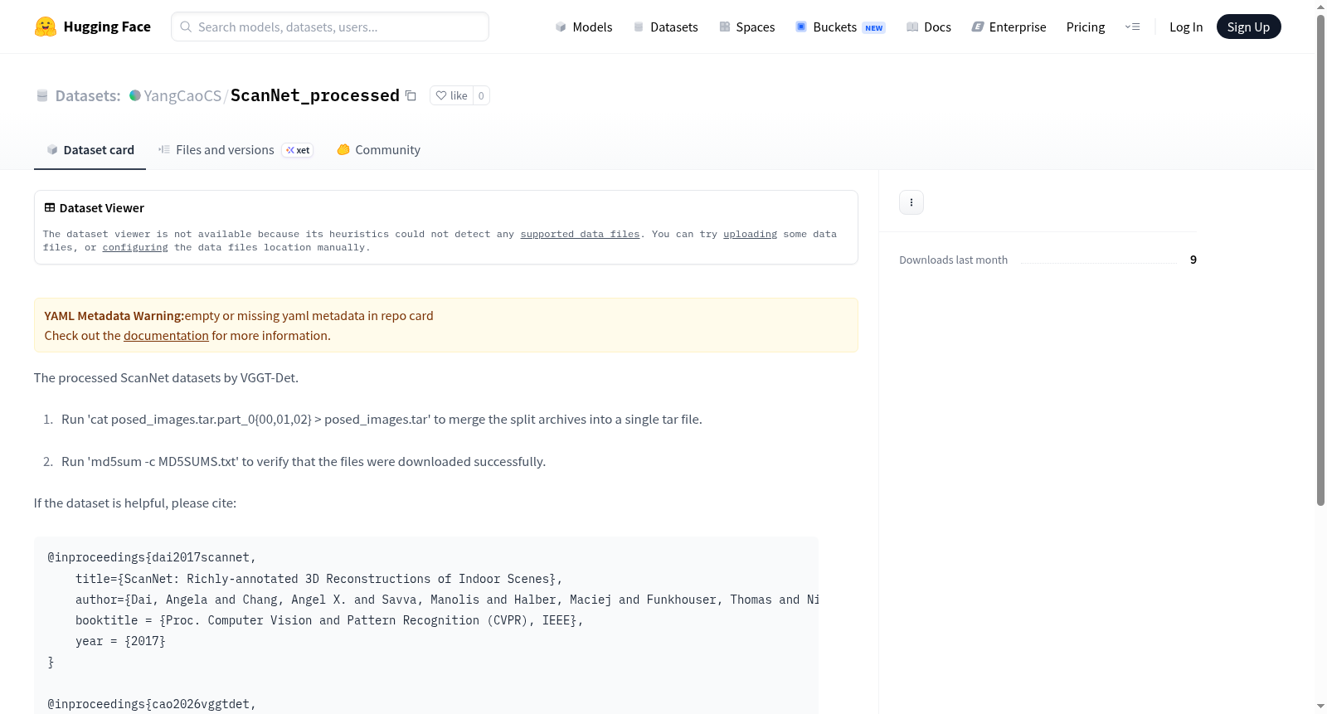Click the Sign Up button
Image resolution: width=1327 pixels, height=714 pixels.
click(x=1248, y=27)
